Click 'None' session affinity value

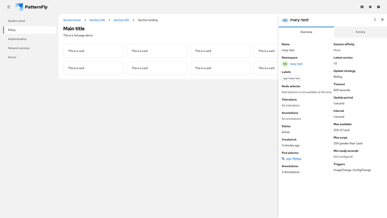(337, 50)
